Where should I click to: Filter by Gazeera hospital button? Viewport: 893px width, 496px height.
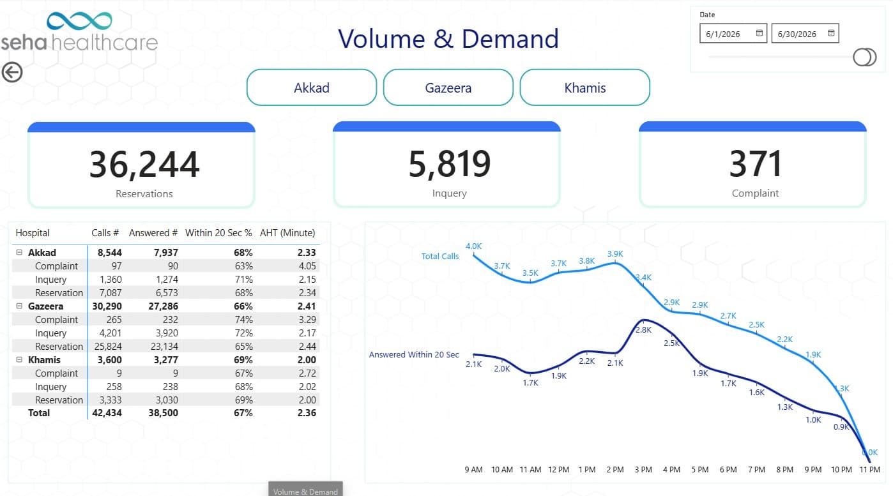[448, 87]
